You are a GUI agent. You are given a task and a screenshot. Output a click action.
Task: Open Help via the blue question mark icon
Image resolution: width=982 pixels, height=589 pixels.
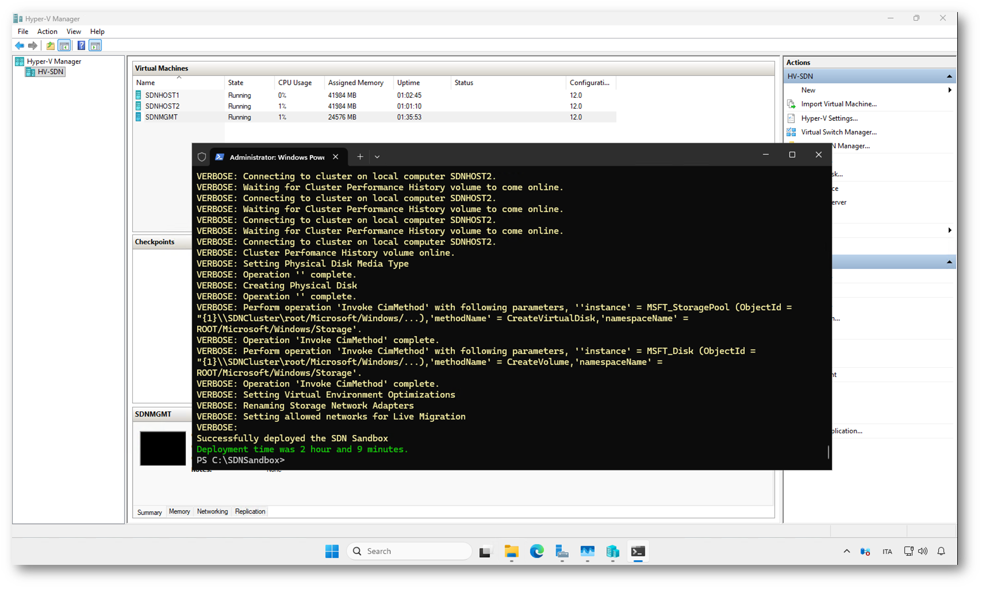[81, 45]
